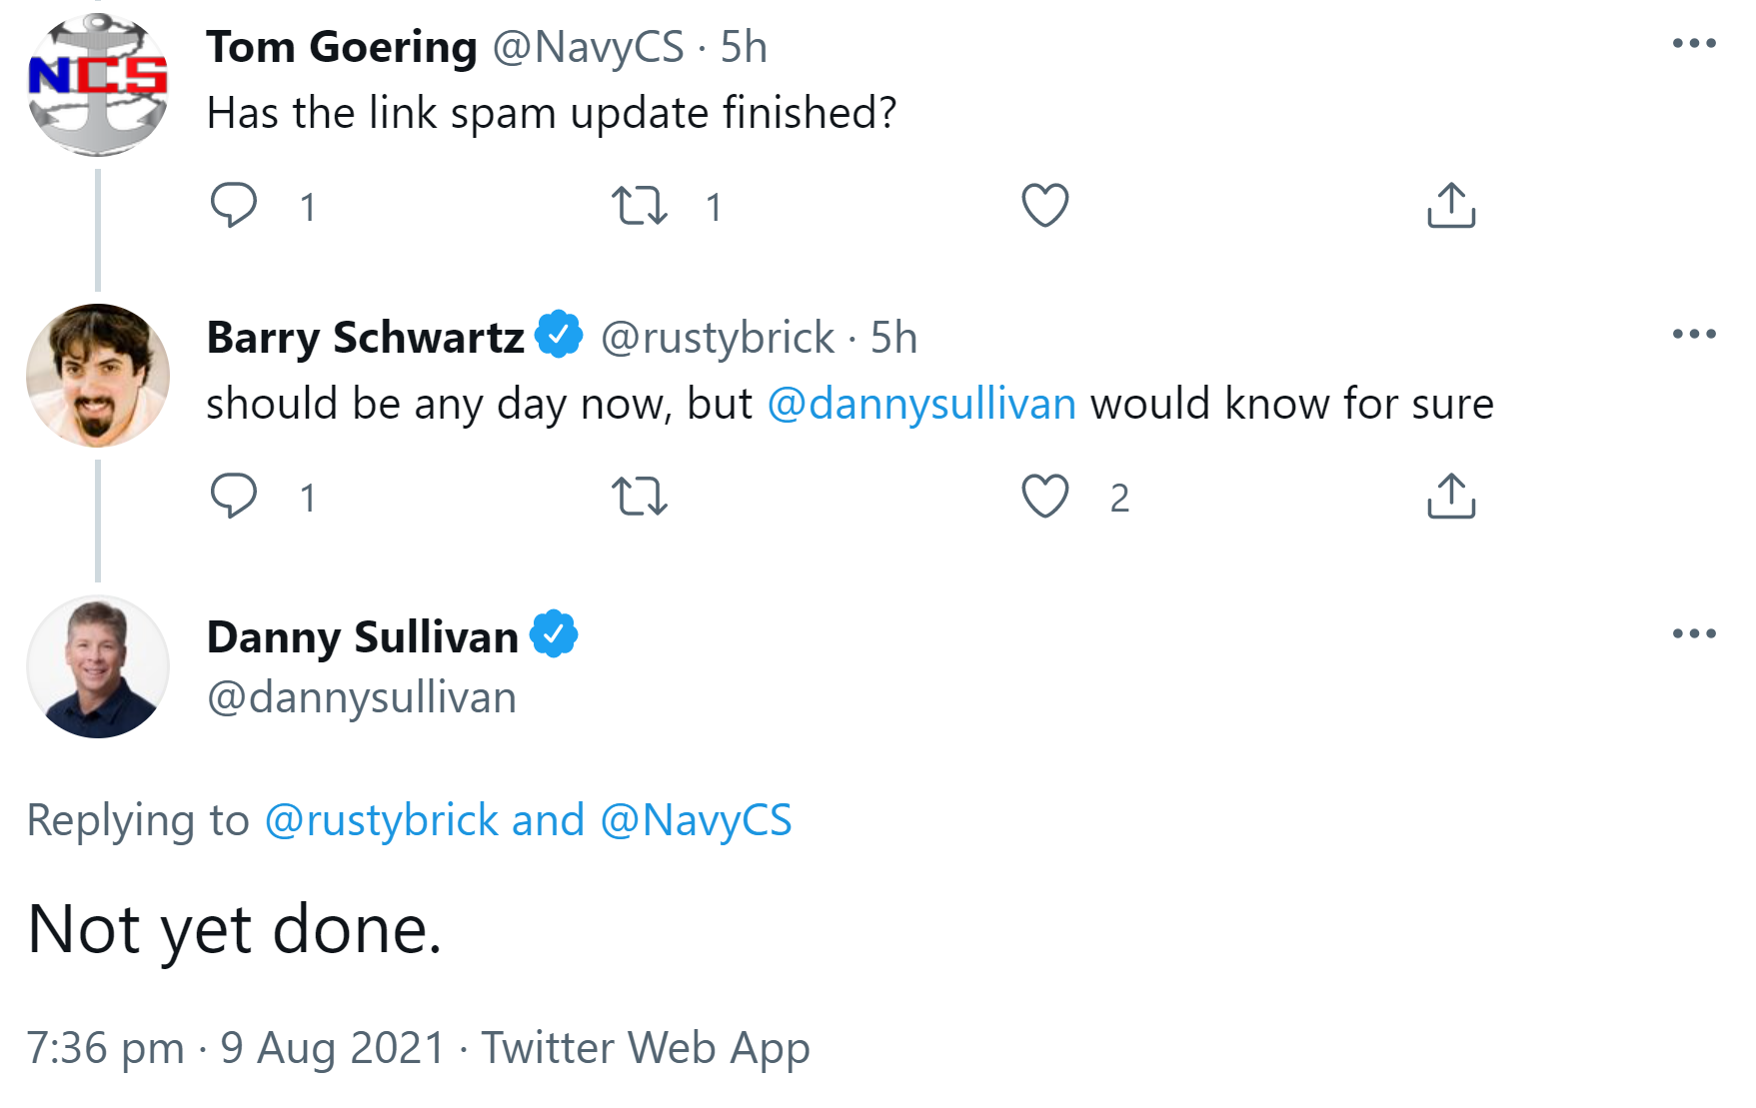Open Barry Schwartz's profile picture
The height and width of the screenshot is (1108, 1756).
pyautogui.click(x=98, y=376)
